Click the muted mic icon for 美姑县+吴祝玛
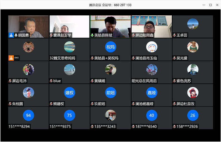 (92, 58)
